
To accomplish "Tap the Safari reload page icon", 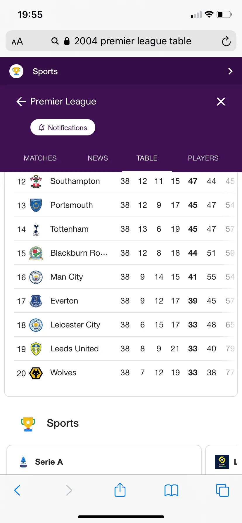I will [x=226, y=41].
